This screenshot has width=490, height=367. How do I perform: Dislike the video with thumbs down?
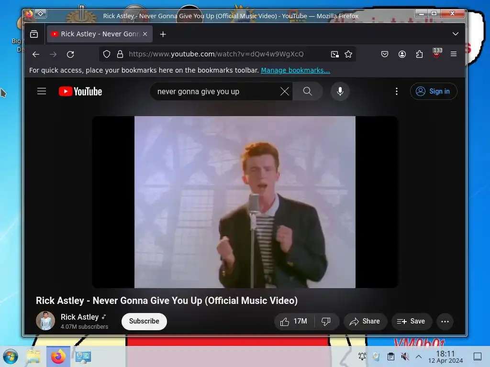tap(326, 322)
